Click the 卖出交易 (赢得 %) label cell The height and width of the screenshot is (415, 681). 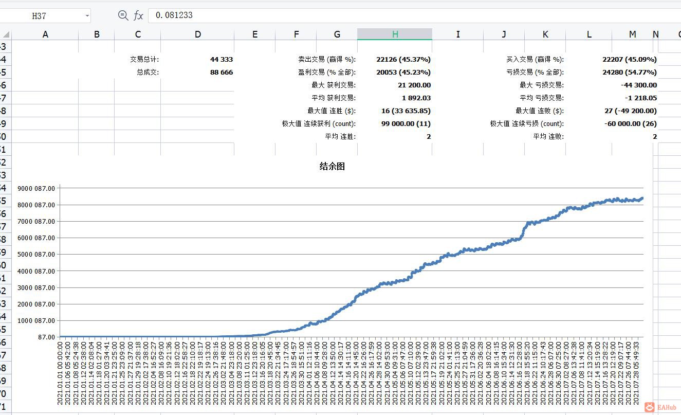[327, 60]
